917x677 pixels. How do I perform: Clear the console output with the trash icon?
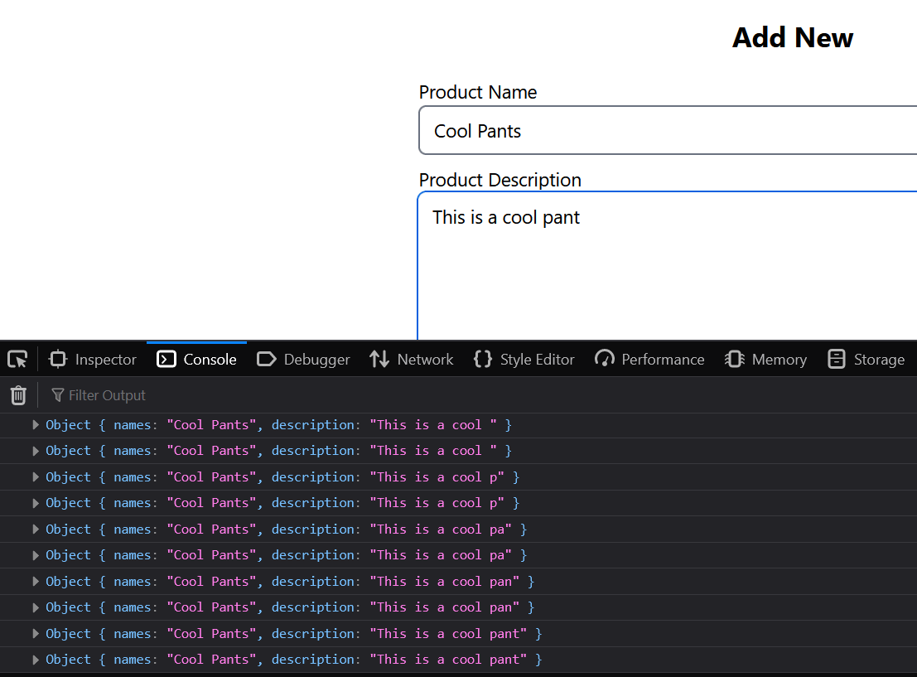[18, 395]
